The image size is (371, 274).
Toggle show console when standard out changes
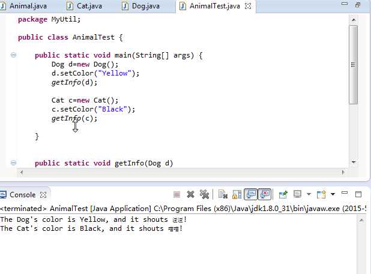click(251, 194)
